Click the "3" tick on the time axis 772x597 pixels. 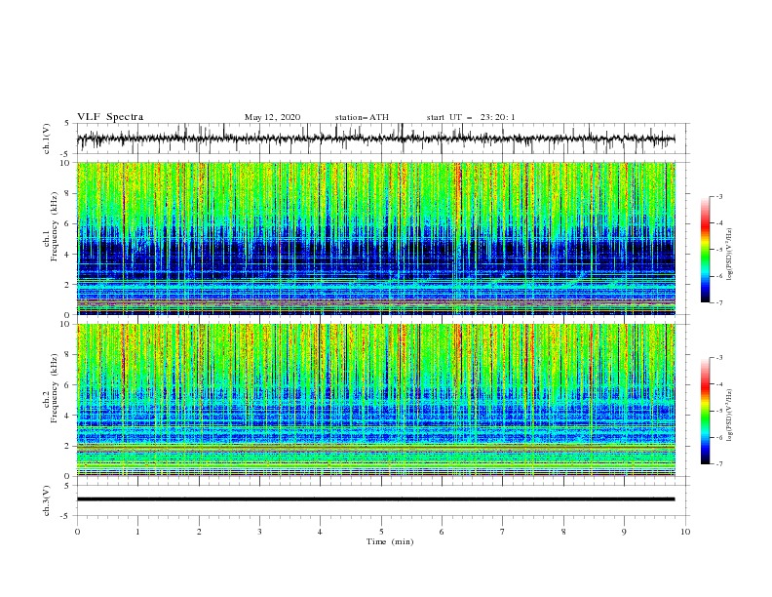[x=259, y=532]
